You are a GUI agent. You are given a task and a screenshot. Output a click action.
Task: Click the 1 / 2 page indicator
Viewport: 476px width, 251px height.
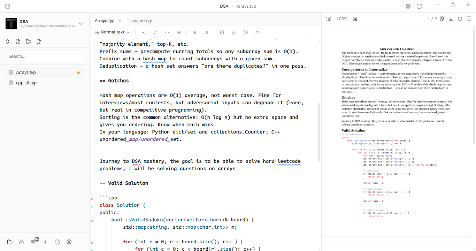point(432,19)
